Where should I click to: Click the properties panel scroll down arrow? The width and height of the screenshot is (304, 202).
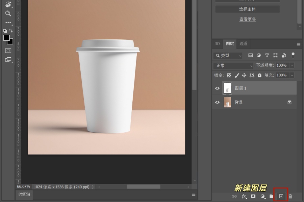(x=300, y=27)
